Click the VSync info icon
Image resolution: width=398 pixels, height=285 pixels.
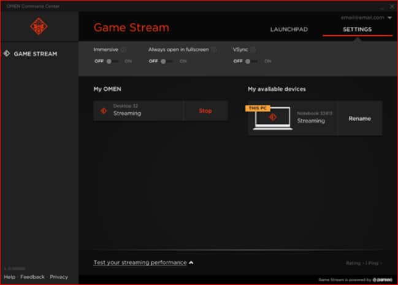pyautogui.click(x=253, y=49)
